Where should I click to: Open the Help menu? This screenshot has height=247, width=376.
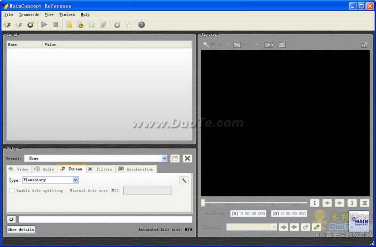(x=85, y=15)
